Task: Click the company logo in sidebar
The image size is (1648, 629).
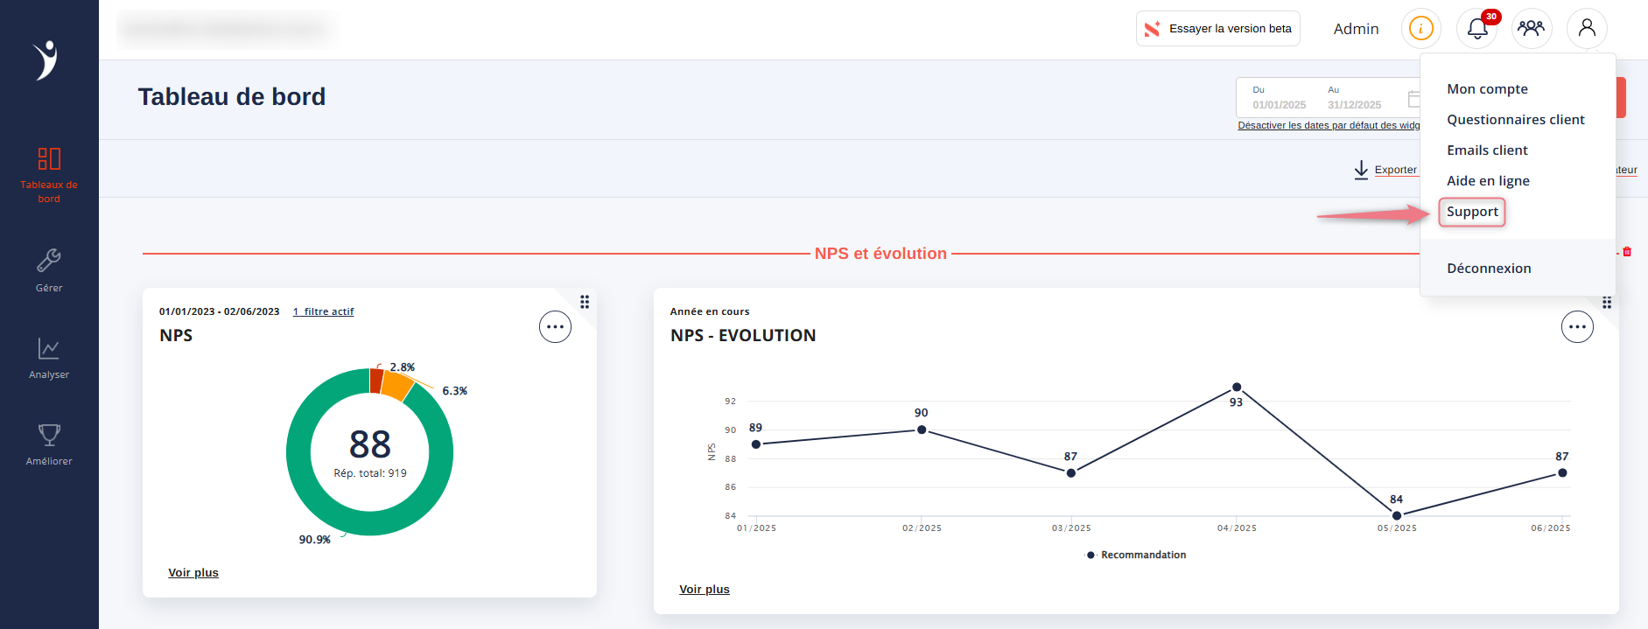Action: pyautogui.click(x=46, y=60)
